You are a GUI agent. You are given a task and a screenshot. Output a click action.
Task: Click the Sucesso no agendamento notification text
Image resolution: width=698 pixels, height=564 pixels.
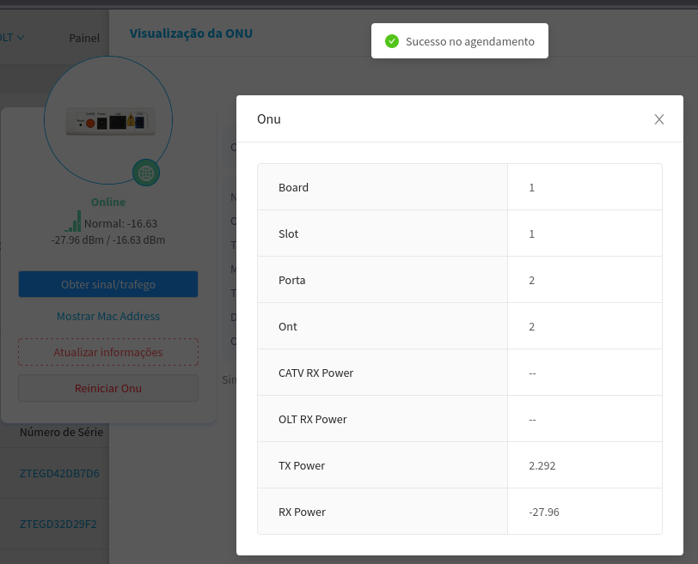click(469, 41)
